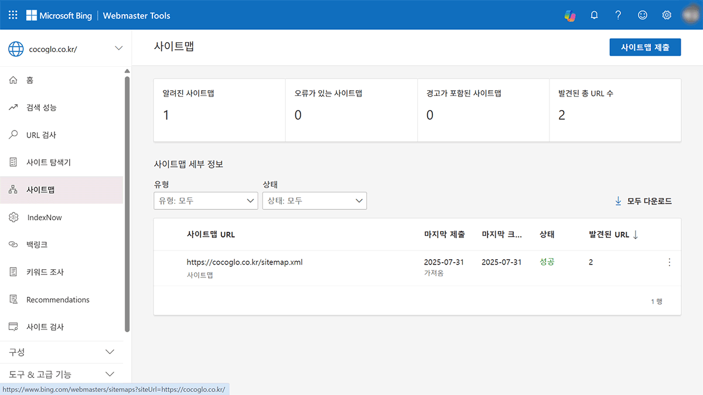Click the sort arrow next to 발견된 URL
This screenshot has width=703, height=395.
(636, 235)
